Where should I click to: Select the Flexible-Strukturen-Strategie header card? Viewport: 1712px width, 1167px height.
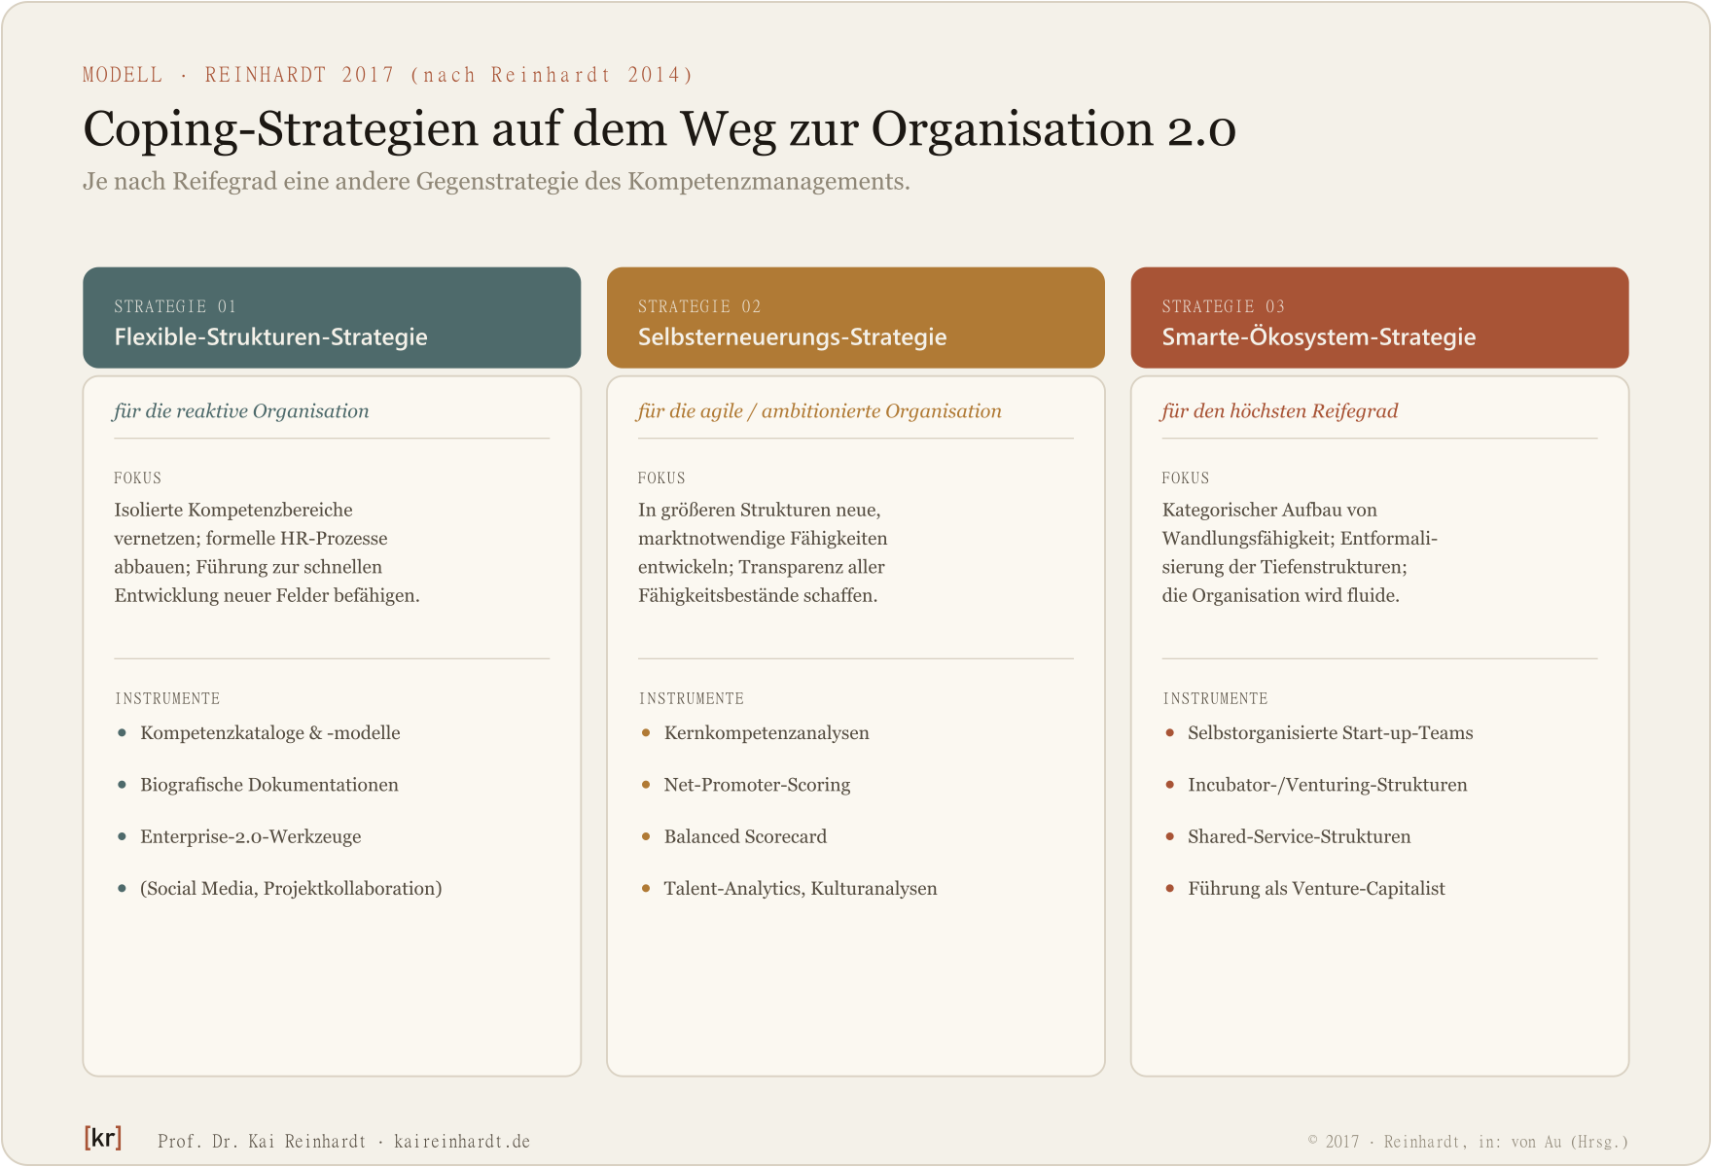coord(332,318)
